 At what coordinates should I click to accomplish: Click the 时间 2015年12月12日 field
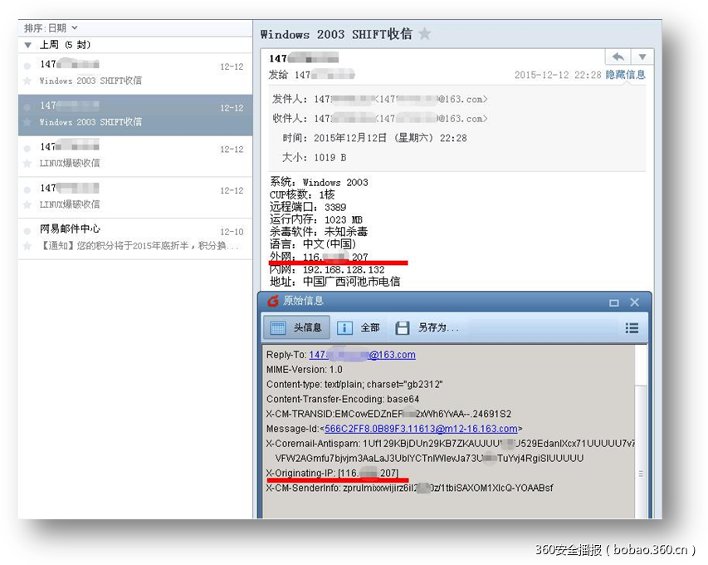click(375, 138)
